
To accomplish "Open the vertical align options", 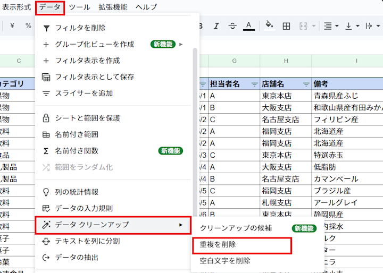I will (352, 26).
